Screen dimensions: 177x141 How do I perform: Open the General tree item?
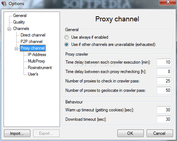(20, 16)
